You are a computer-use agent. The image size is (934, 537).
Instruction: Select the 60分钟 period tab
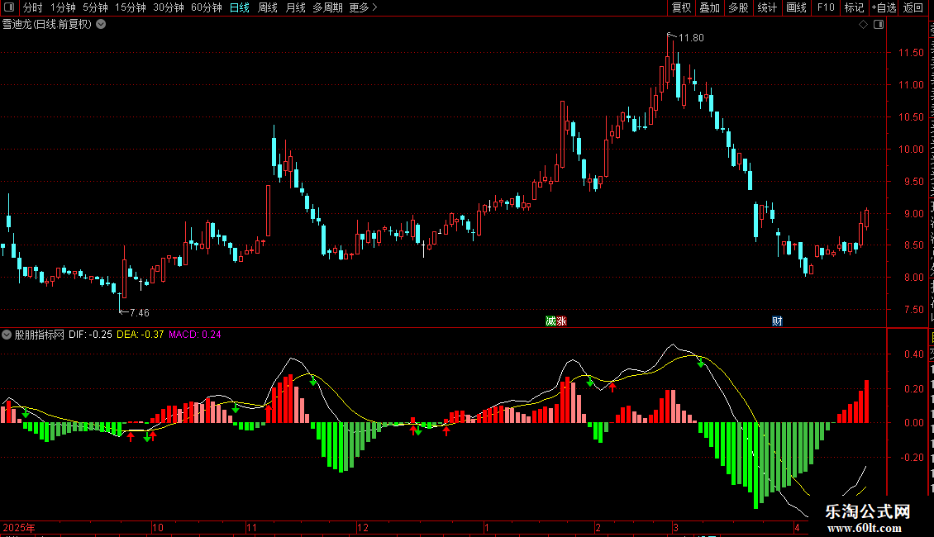click(x=207, y=7)
